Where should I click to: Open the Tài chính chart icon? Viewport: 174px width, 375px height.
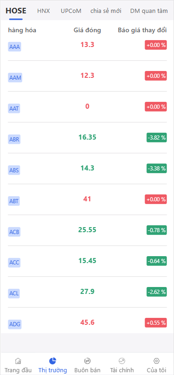pos(122,361)
